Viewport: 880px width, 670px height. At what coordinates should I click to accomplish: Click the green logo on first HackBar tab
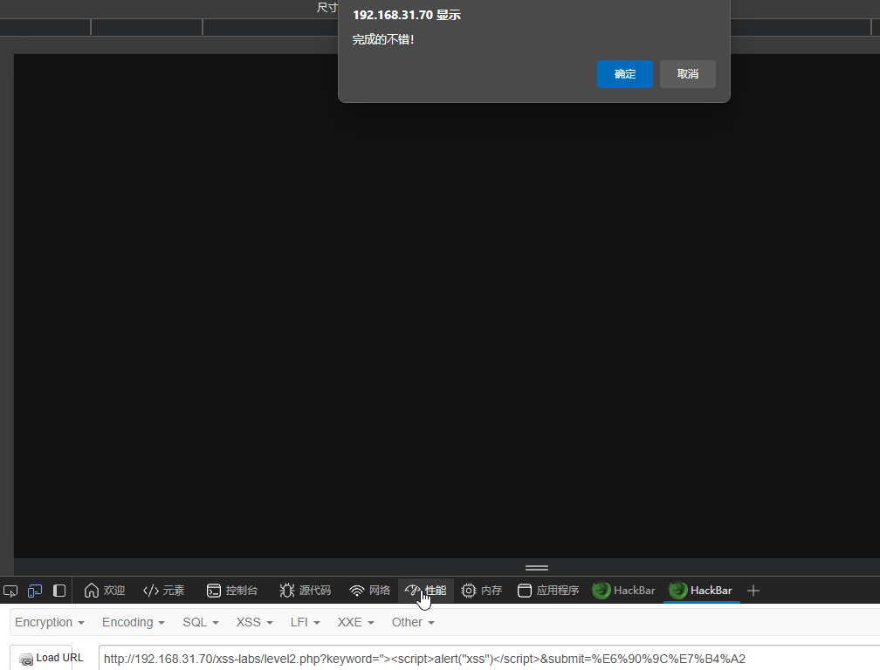[x=601, y=590]
